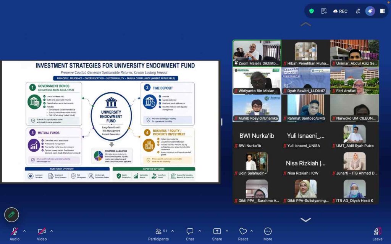The height and width of the screenshot is (244, 391).
Task: Open the More options menu
Action: click(268, 234)
